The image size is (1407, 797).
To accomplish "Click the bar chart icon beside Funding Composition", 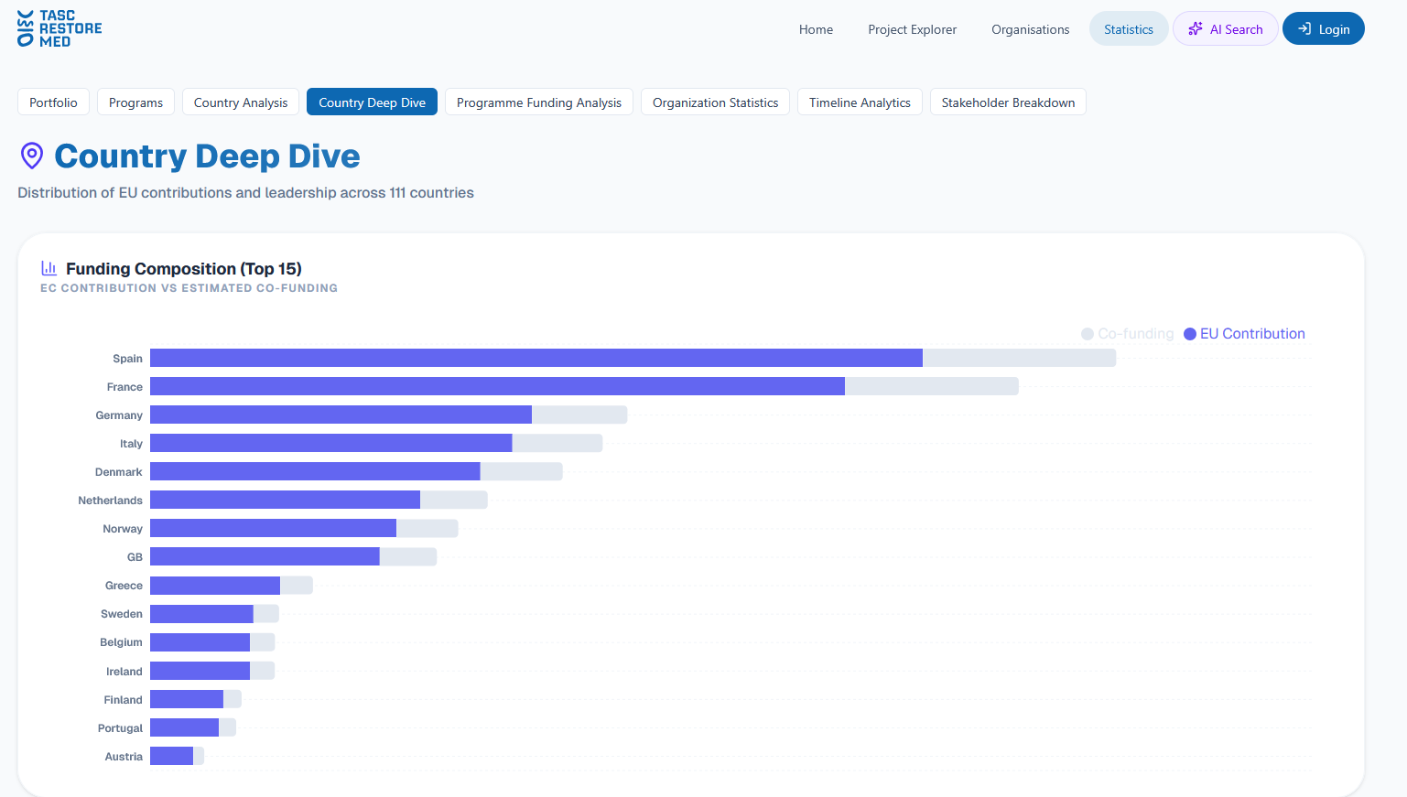I will (49, 268).
